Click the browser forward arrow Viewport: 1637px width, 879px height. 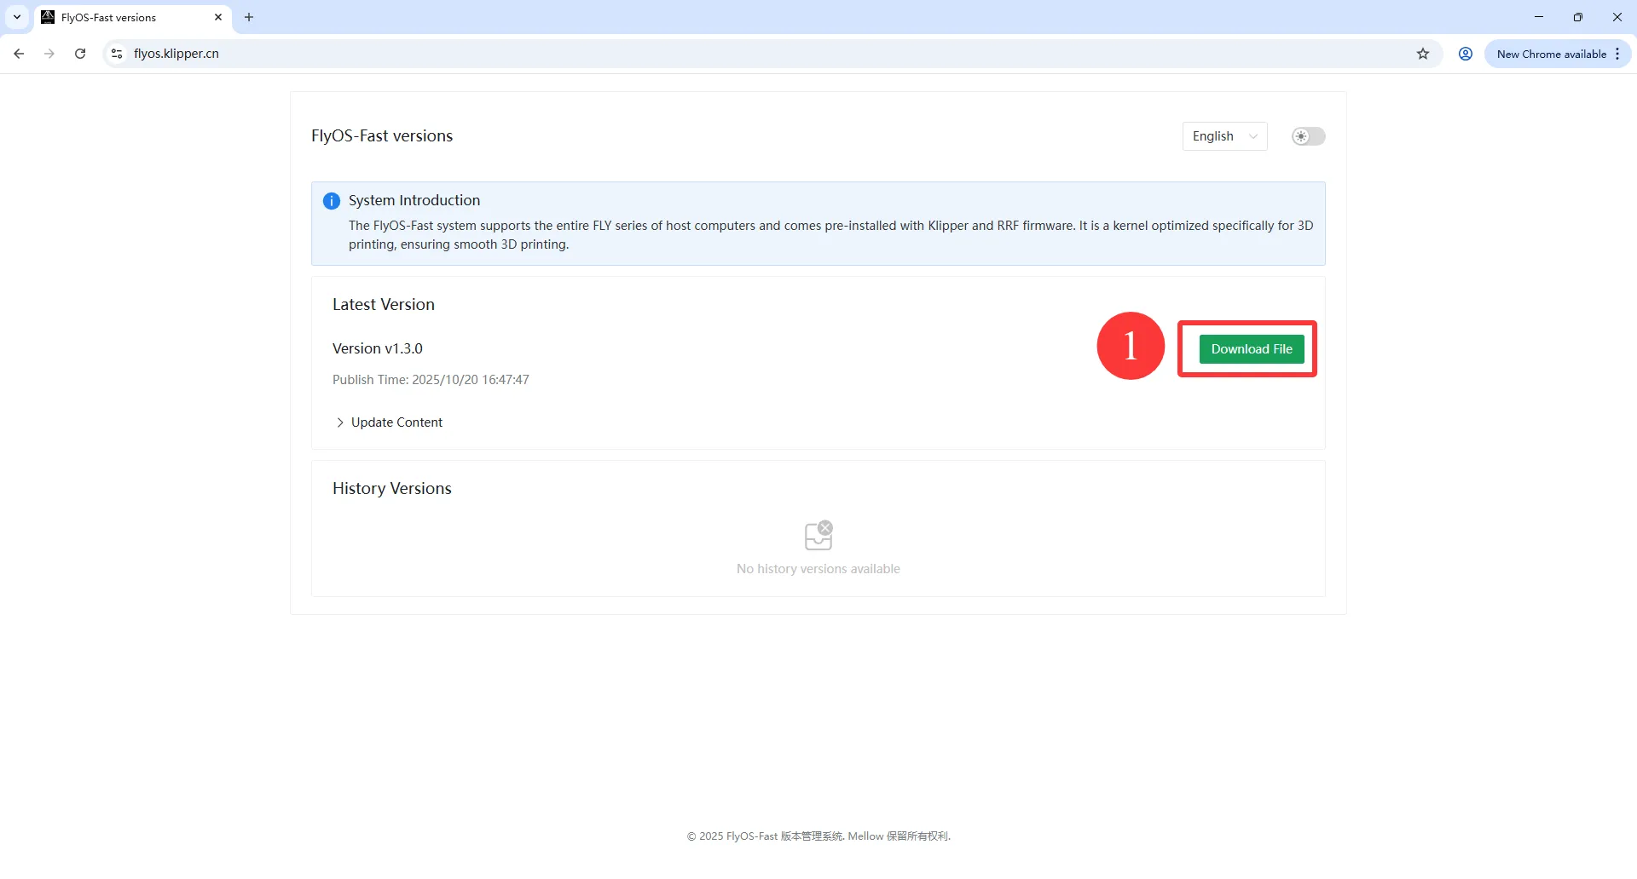(49, 54)
